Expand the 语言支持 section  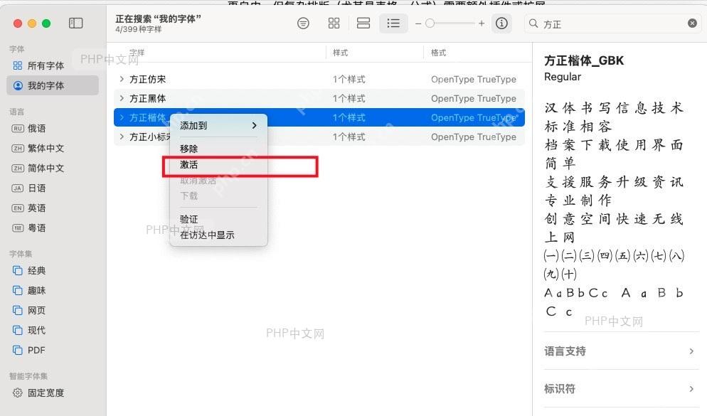click(x=621, y=351)
